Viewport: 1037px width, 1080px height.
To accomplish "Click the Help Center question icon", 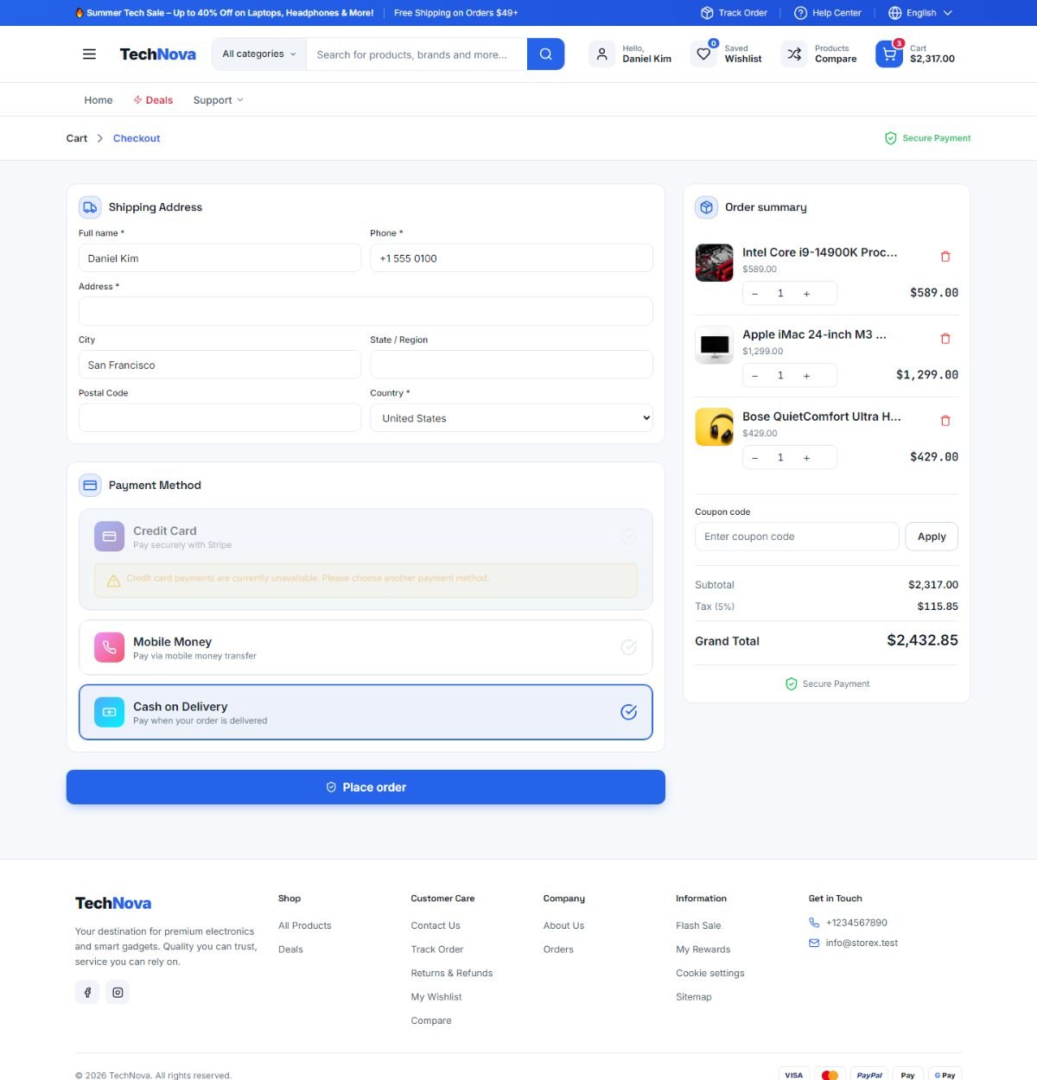I will (800, 13).
